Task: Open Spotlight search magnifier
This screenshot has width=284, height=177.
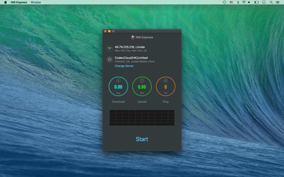Action: click(x=271, y=2)
